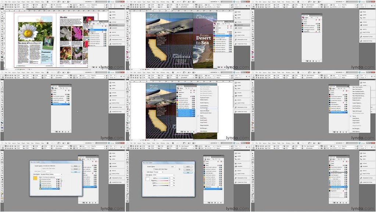376x212 pixels.
Task: Choose Direct Selection tool in the CMYK slider dialog frame
Action: point(127,156)
